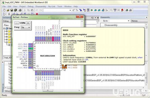The image size is (150, 98).
Task: Click the Debug without Downloading icon
Action: pos(131,10)
